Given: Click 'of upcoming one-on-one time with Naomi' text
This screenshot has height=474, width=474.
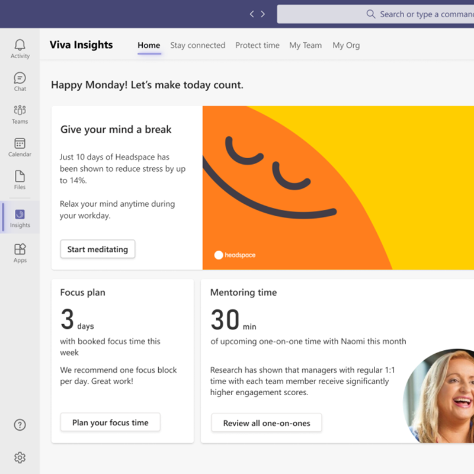Looking at the screenshot, I should 308,341.
